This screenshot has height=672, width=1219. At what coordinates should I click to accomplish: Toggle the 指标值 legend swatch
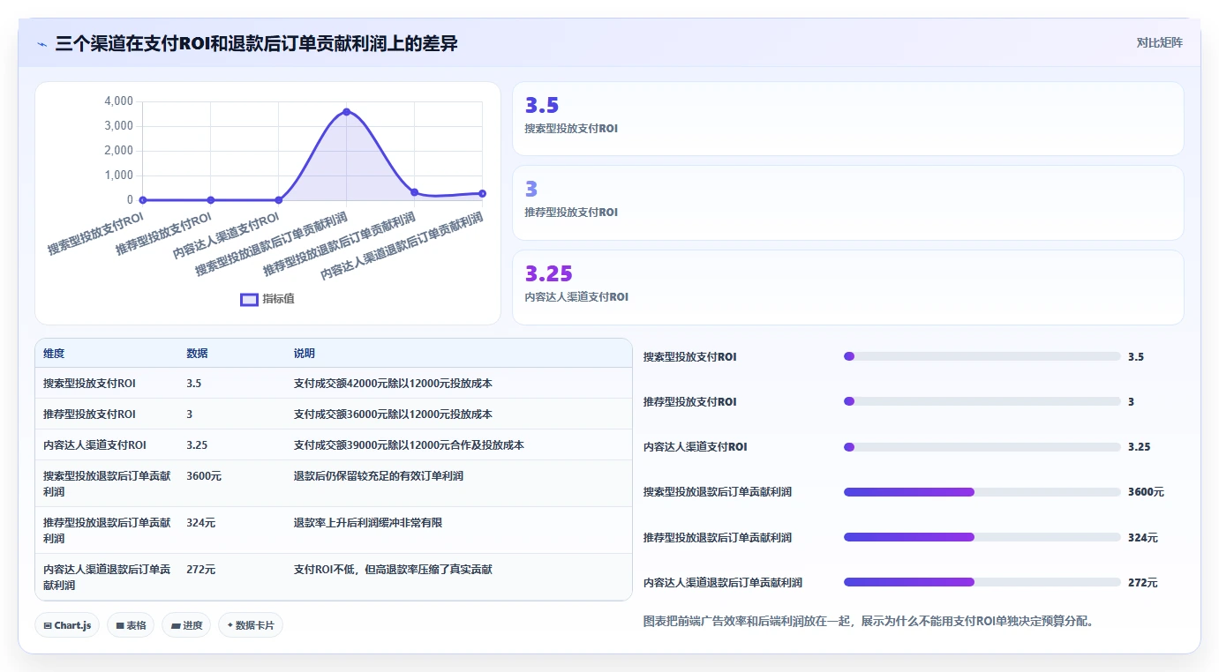pos(249,299)
